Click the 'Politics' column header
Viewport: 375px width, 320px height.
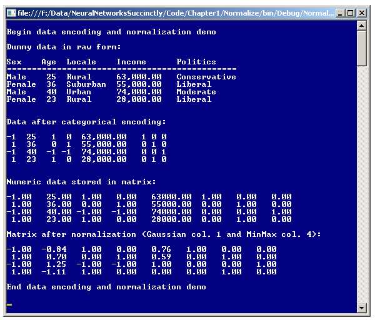[x=196, y=62]
